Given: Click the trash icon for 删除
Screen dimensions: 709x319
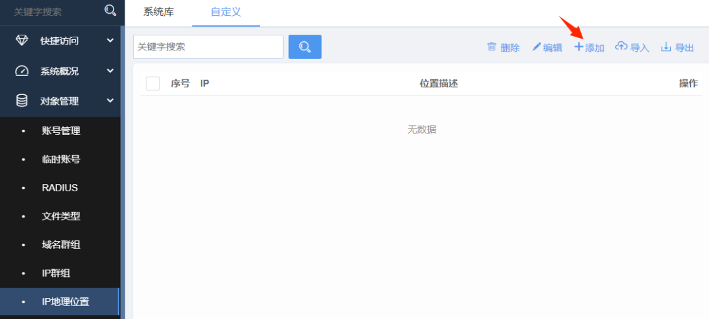Looking at the screenshot, I should click(x=492, y=47).
